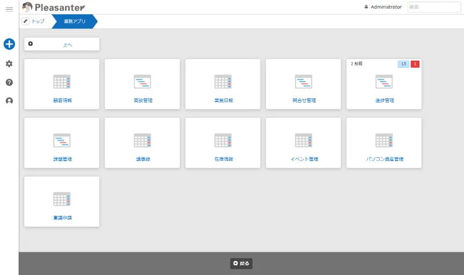Open the 顧客情報 label link

62,100
